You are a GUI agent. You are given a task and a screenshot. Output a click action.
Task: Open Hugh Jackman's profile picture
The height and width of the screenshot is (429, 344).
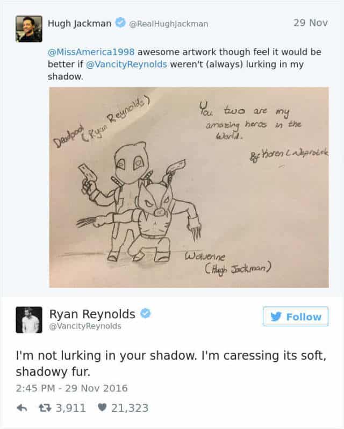point(29,29)
